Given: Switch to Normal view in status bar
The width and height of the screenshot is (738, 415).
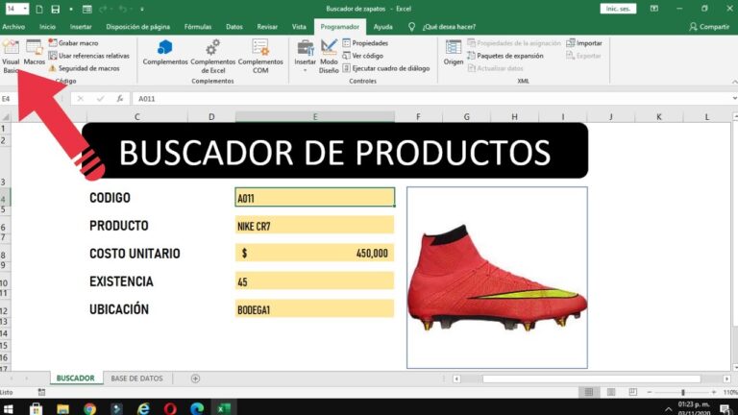Looking at the screenshot, I should [x=589, y=392].
